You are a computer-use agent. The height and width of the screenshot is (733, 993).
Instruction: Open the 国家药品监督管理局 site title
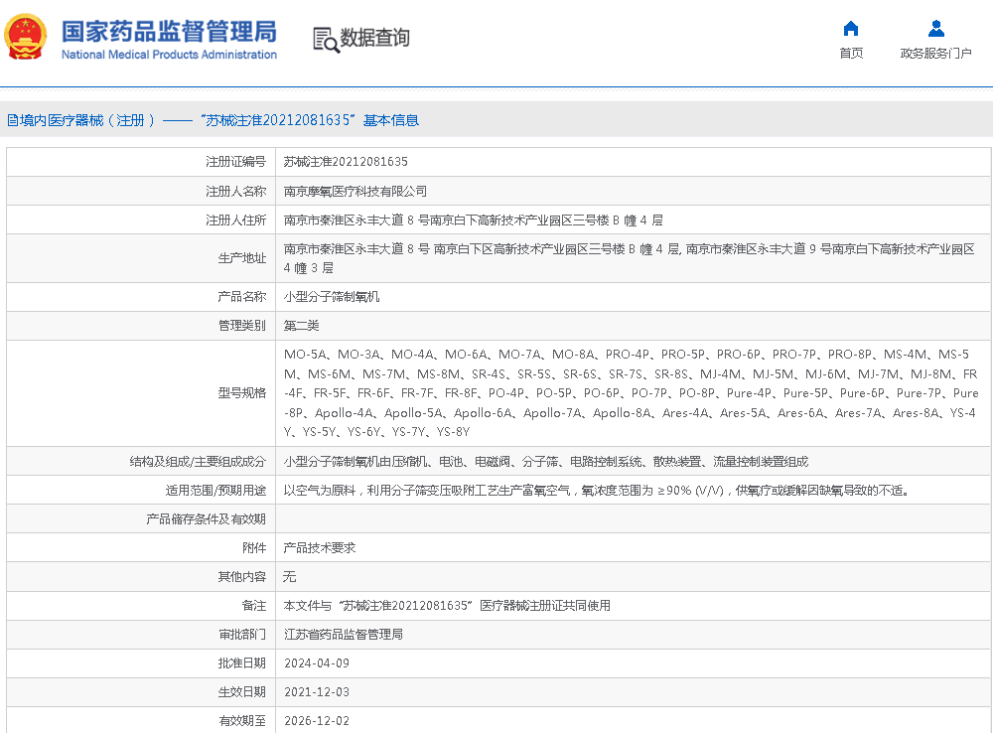point(169,31)
